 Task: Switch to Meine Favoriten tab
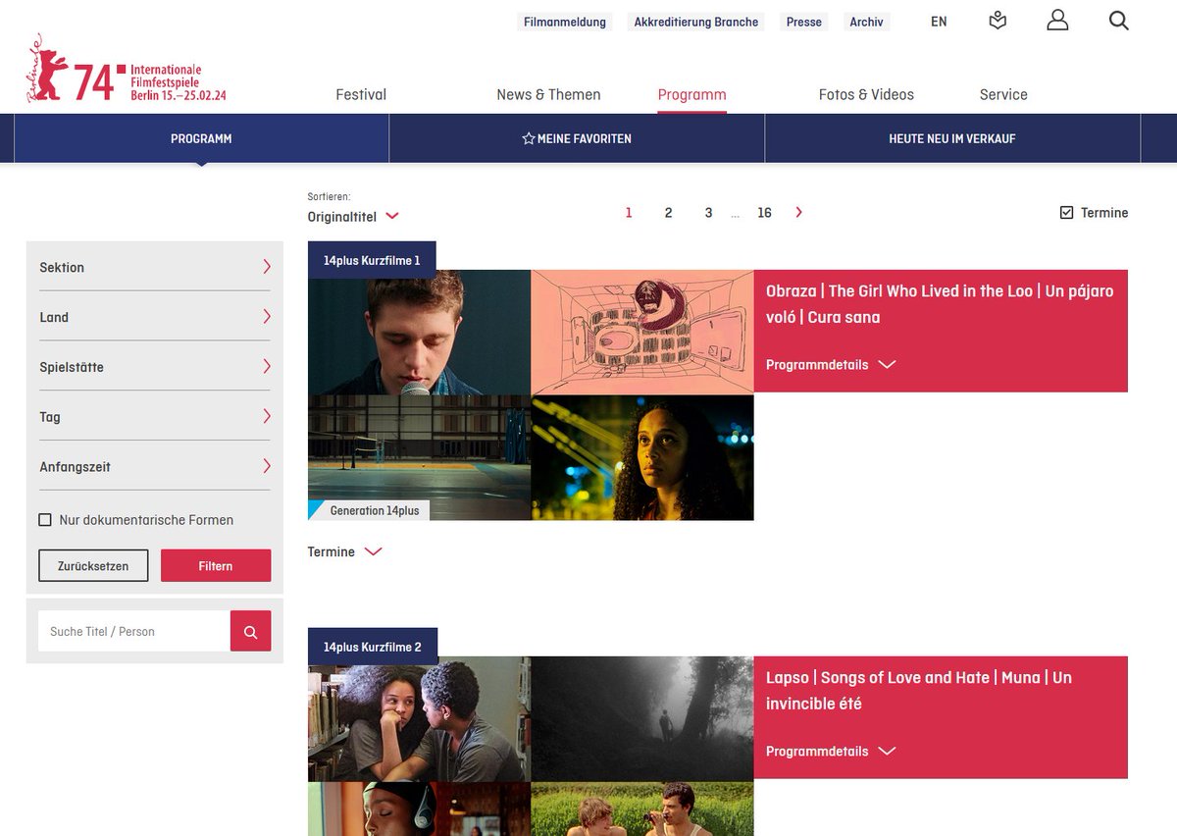(x=577, y=138)
